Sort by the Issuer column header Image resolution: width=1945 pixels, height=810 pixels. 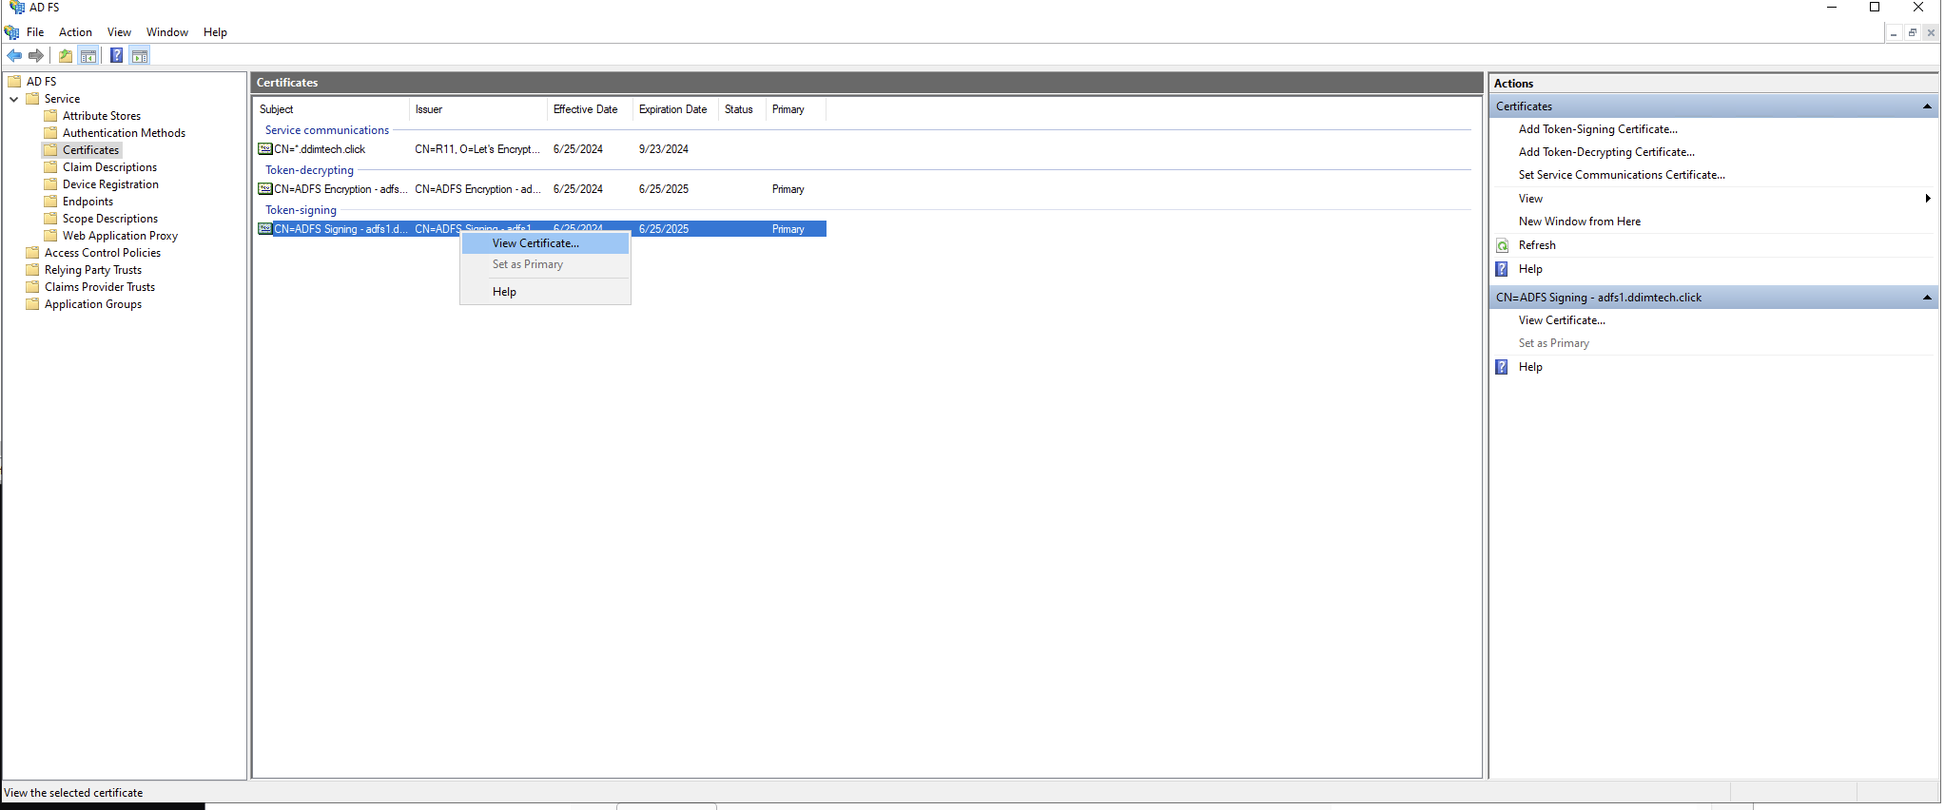point(478,109)
